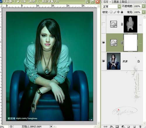The image size is (146, 128).
Task: Switch to the Channels tab
Action: tap(116, 2)
